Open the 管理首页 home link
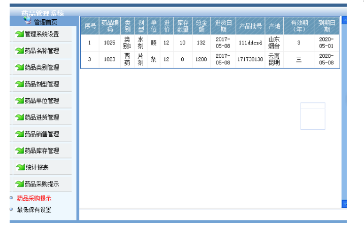This screenshot has height=227, width=364. pos(46,22)
